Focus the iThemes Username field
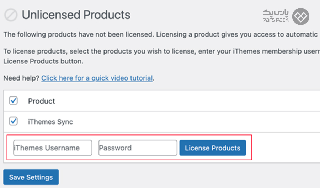This screenshot has width=320, height=188. [x=53, y=148]
